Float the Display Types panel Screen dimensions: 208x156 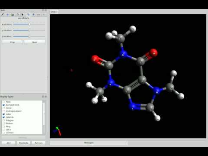tap(43, 97)
